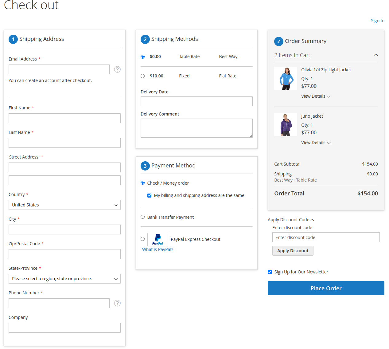Focus the Zip/Postal Code field

[x=64, y=254]
